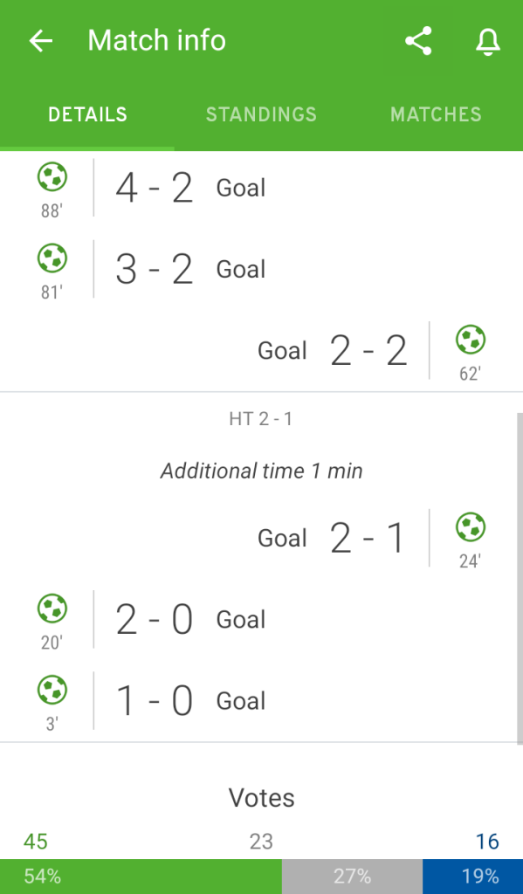This screenshot has width=523, height=894.
Task: Tap the HT 2 - 1 label
Action: 261,420
